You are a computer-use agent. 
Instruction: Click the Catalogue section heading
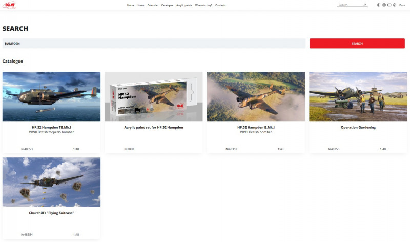pos(13,61)
